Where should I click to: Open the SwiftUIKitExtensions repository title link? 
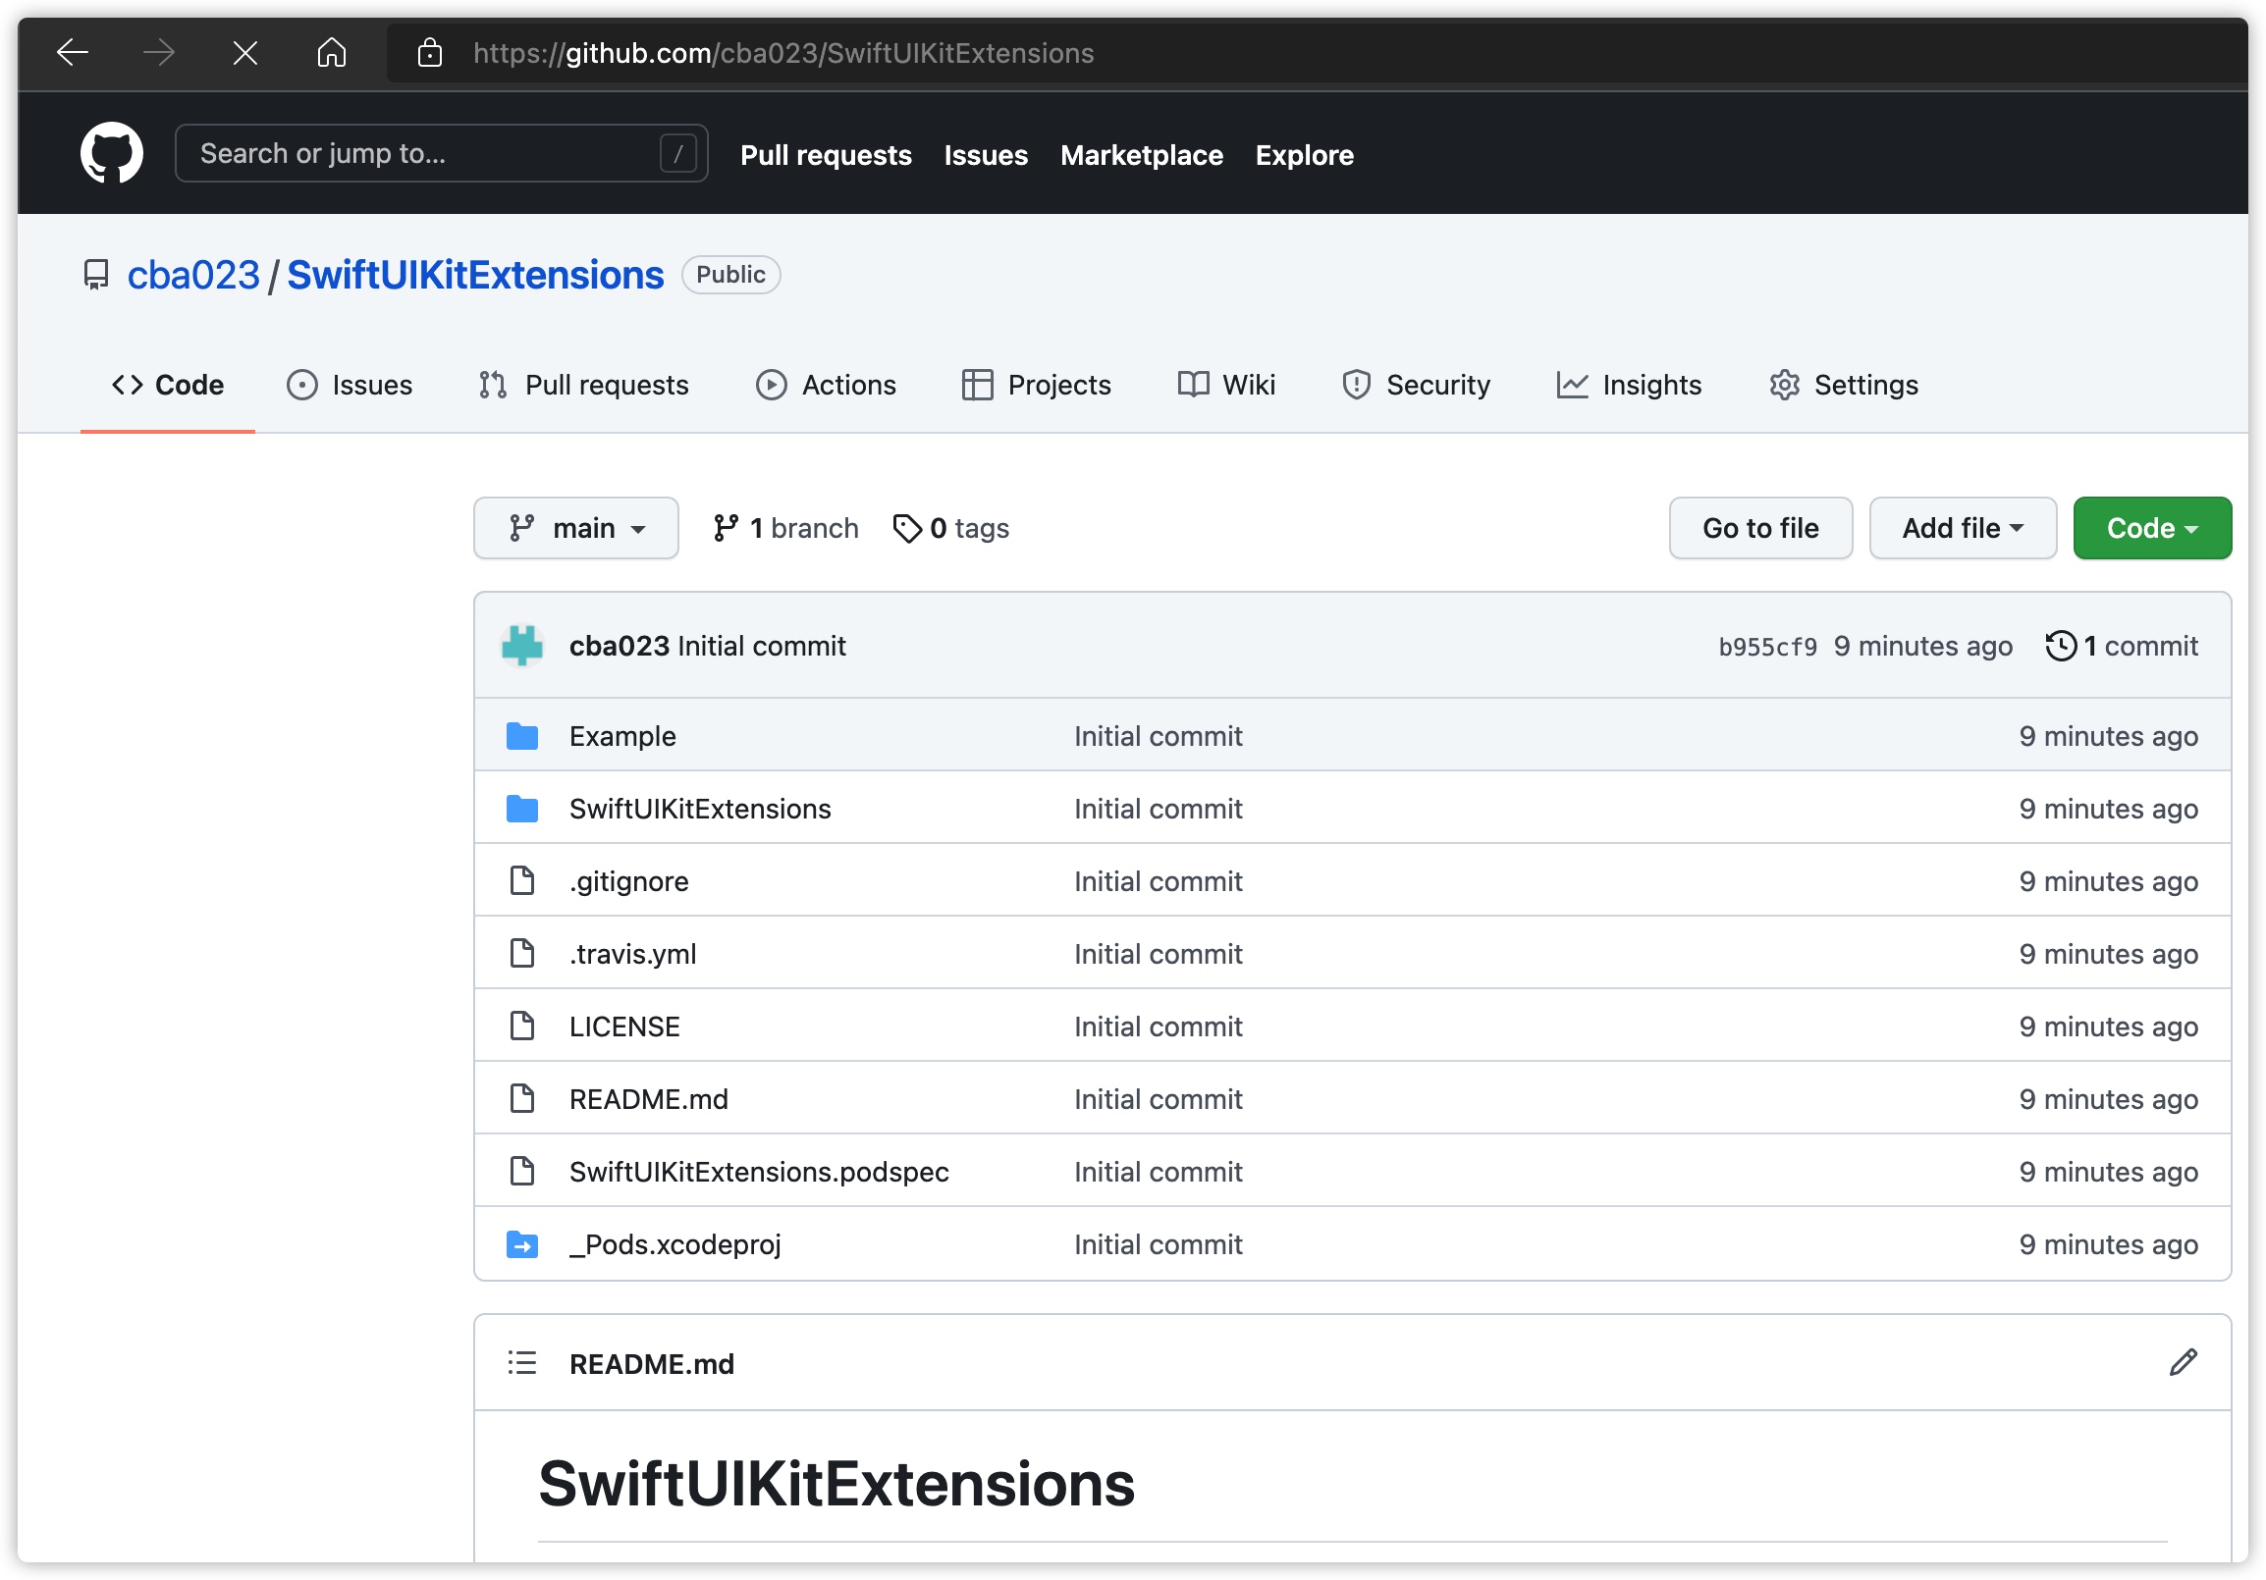(476, 275)
